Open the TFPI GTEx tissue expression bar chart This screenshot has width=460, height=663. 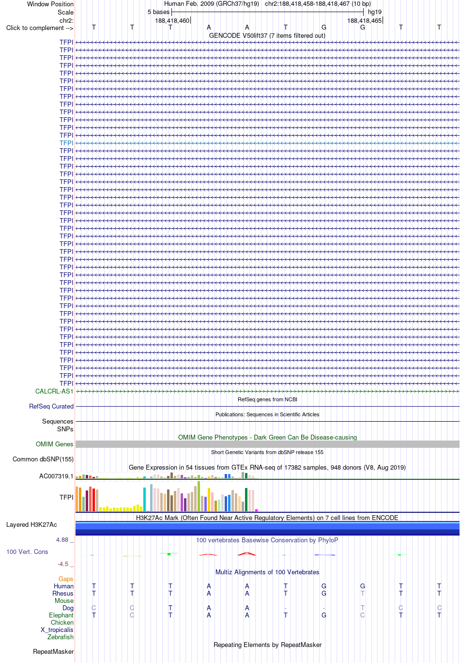tap(167, 496)
